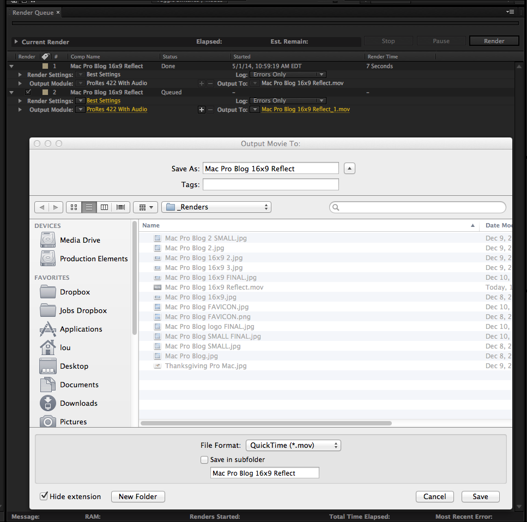Open the lou home folder
Viewport: 527px width, 522px height.
click(x=56, y=347)
